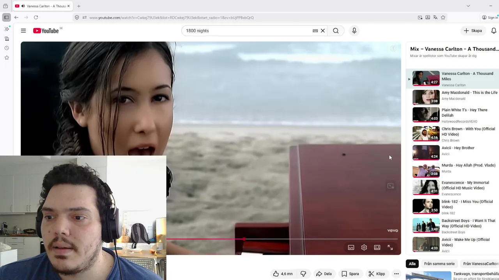This screenshot has width=499, height=280.
Task: Select the Alla filter chip
Action: click(x=412, y=264)
